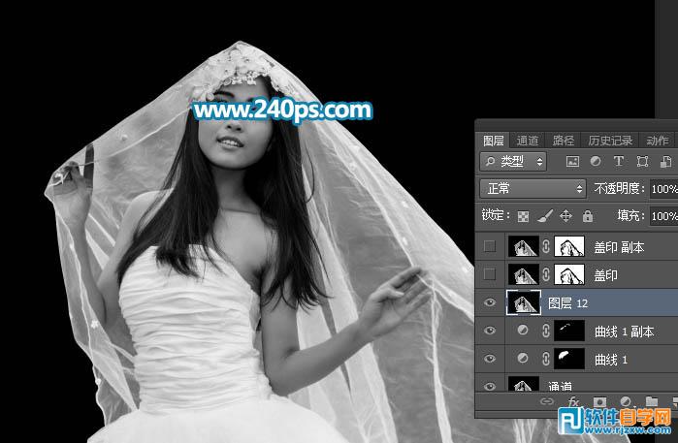The height and width of the screenshot is (443, 678).
Task: Switch to the 历史记录 tab
Action: pyautogui.click(x=610, y=141)
